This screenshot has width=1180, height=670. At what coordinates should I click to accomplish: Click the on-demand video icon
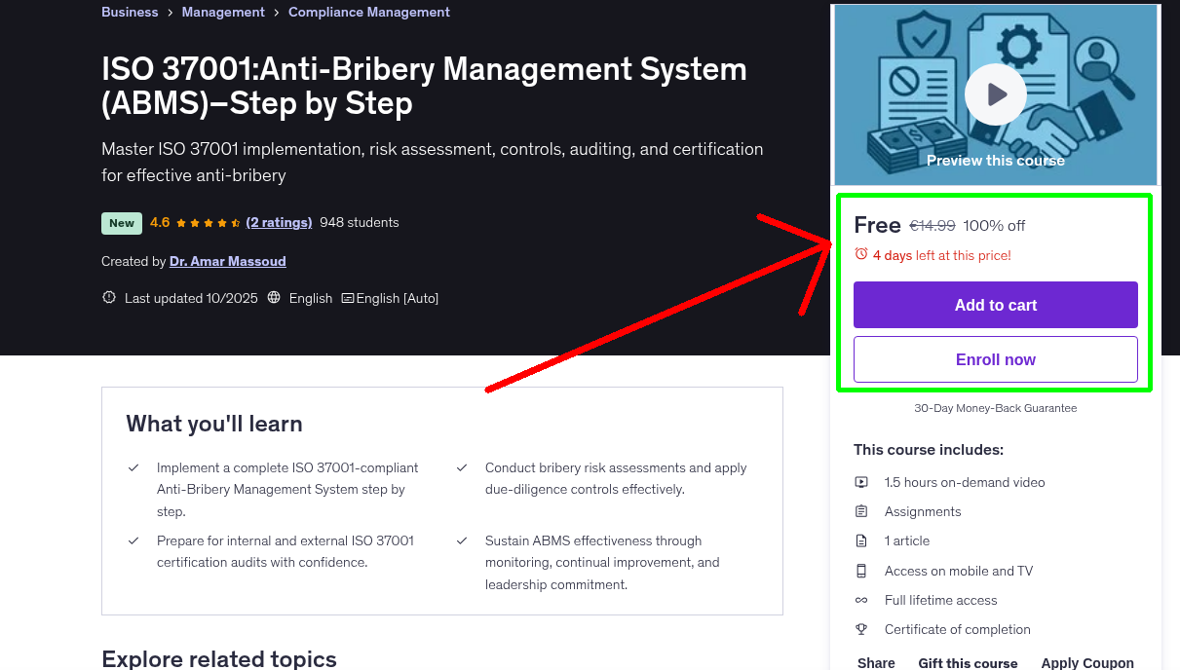(x=861, y=481)
